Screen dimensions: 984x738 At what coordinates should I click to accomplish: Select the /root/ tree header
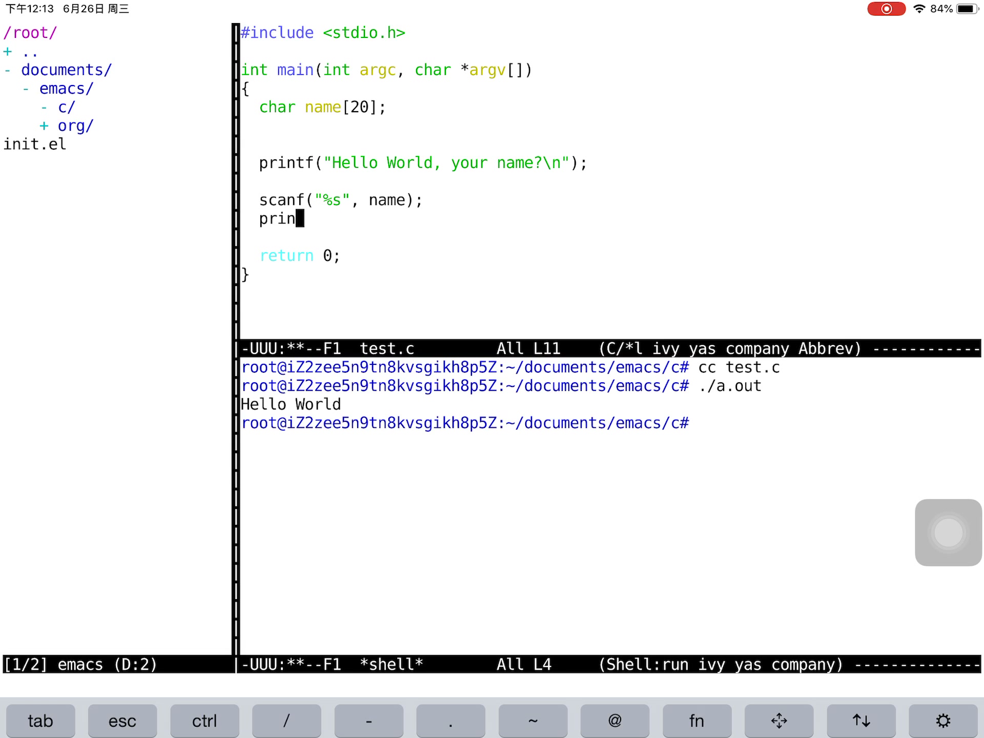(x=30, y=33)
